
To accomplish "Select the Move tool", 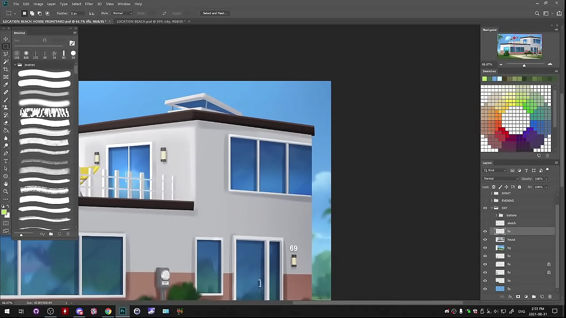I will point(6,39).
